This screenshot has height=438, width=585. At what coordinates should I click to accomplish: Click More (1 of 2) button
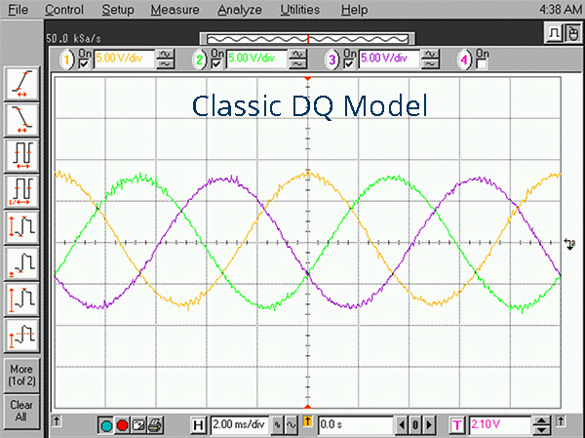pos(21,376)
